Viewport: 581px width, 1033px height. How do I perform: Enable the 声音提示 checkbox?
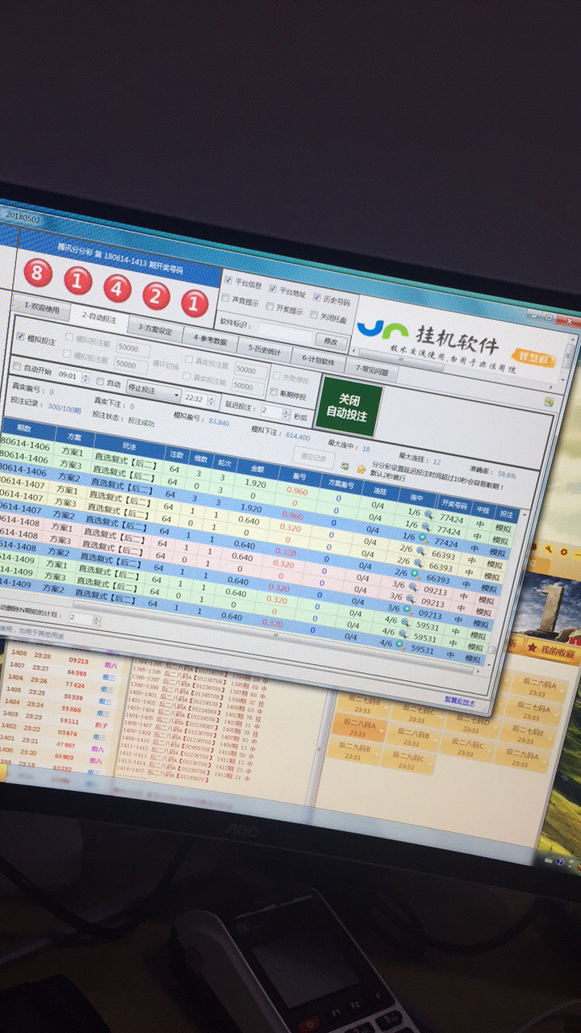(226, 299)
